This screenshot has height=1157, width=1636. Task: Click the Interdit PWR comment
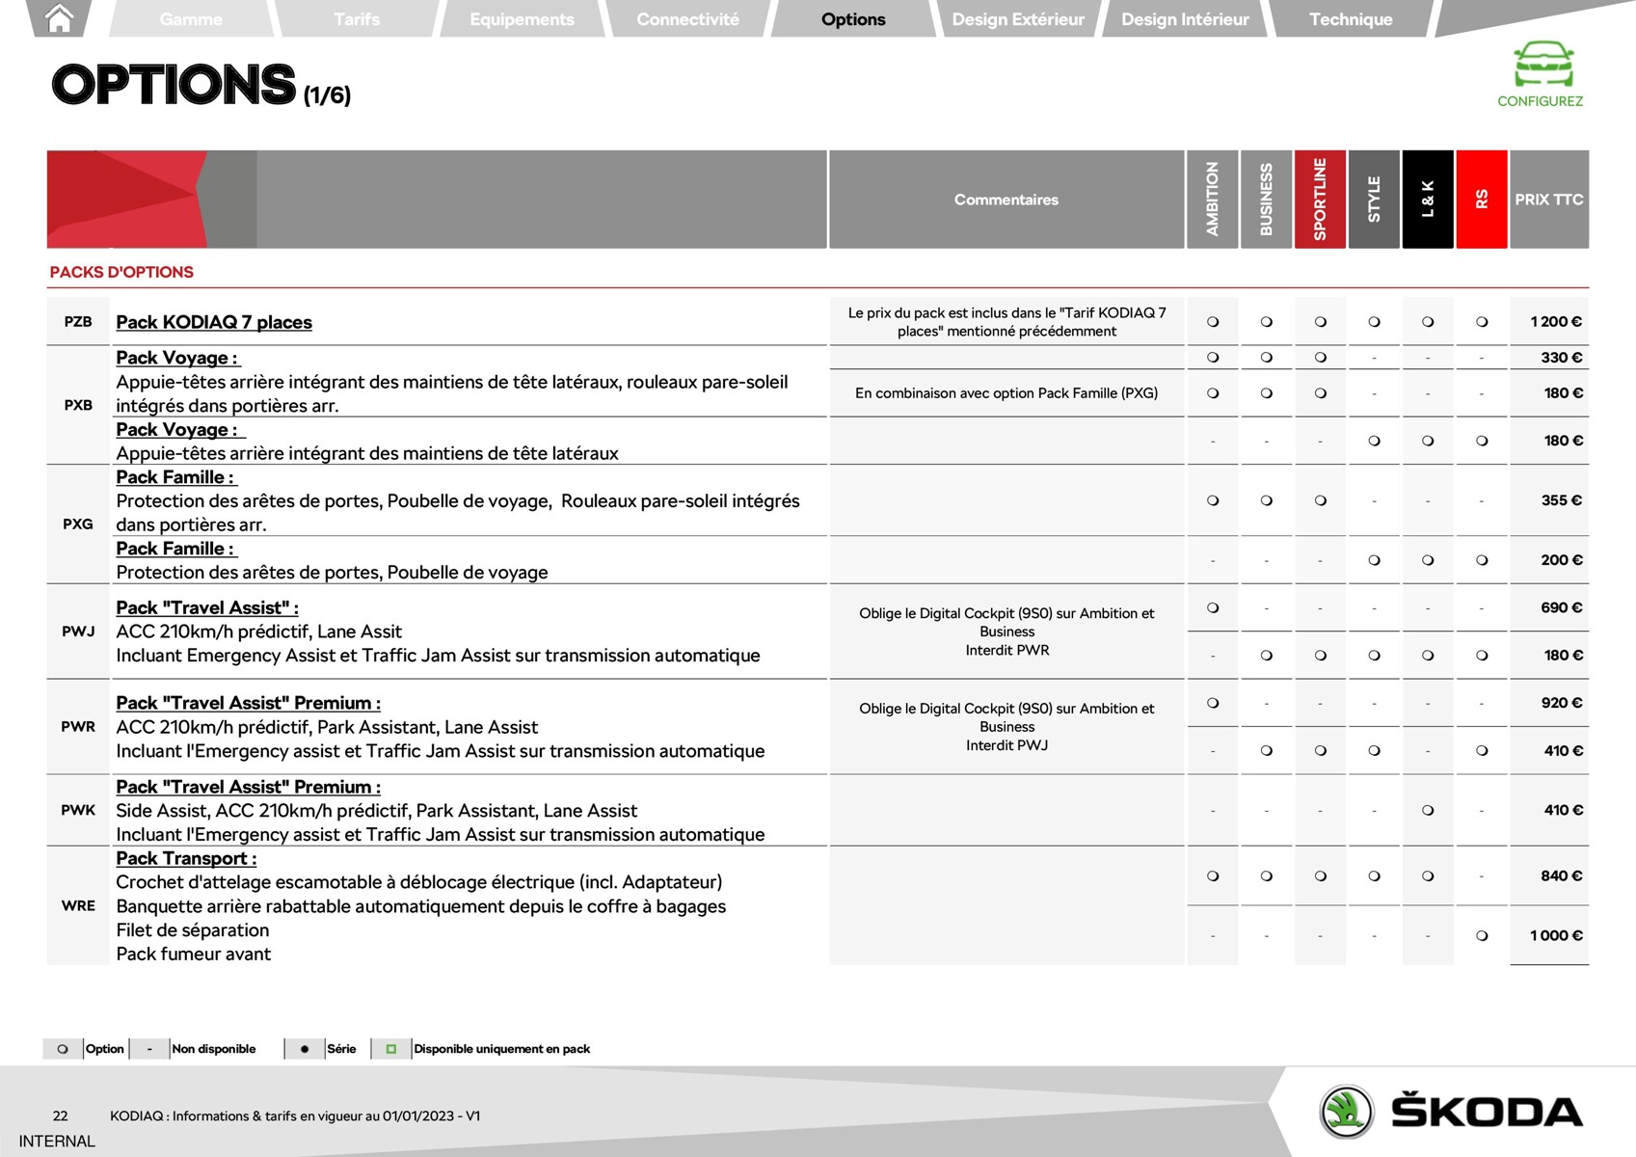click(x=1007, y=651)
